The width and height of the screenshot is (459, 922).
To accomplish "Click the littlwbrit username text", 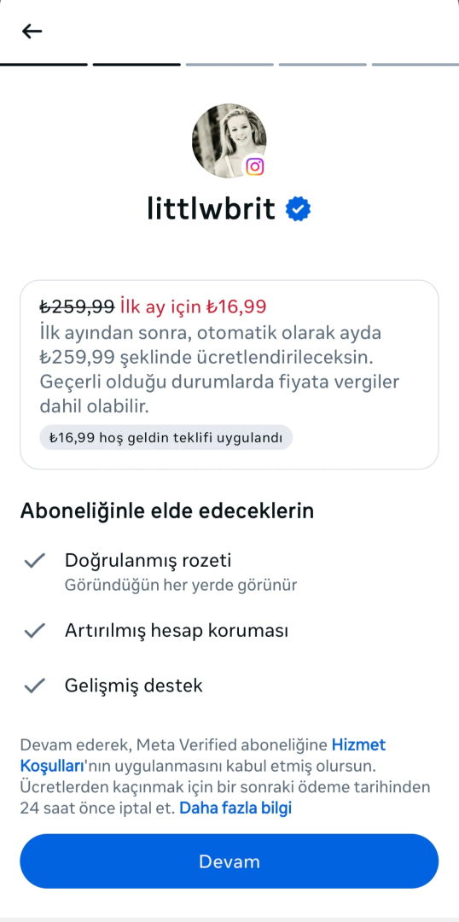I will (211, 209).
